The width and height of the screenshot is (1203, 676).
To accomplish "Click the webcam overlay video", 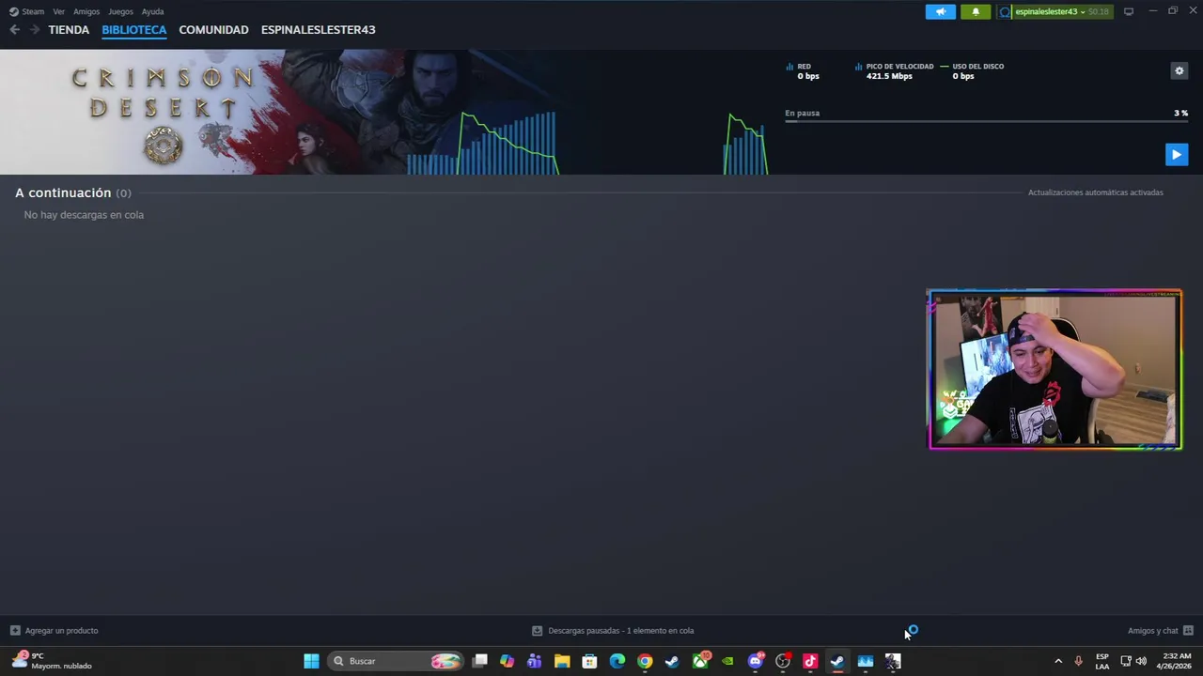I will 1055,370.
